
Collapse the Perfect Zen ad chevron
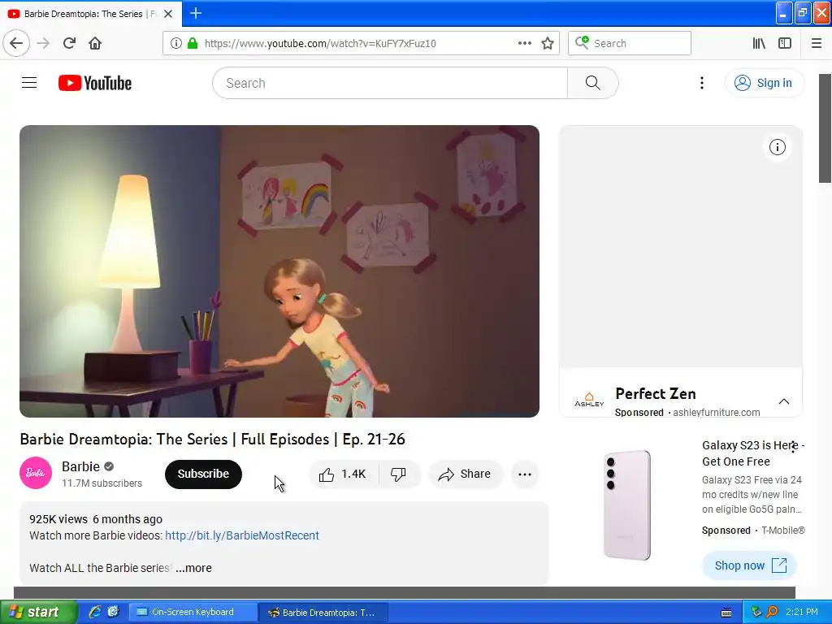[784, 401]
